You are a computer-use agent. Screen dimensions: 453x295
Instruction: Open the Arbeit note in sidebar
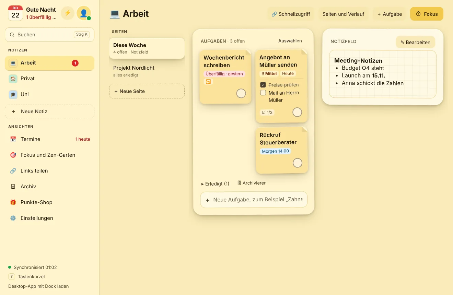(49, 63)
